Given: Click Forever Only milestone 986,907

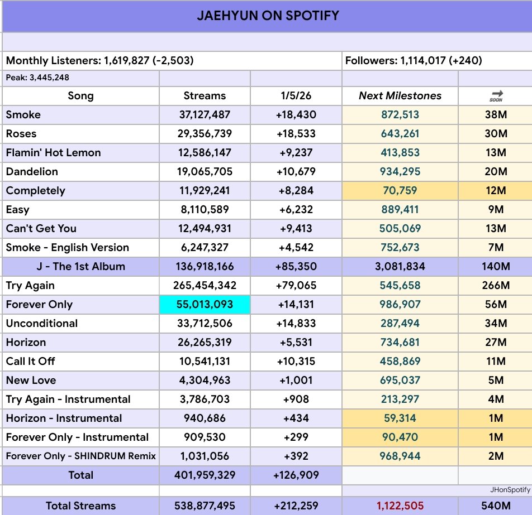Looking at the screenshot, I should coord(400,305).
